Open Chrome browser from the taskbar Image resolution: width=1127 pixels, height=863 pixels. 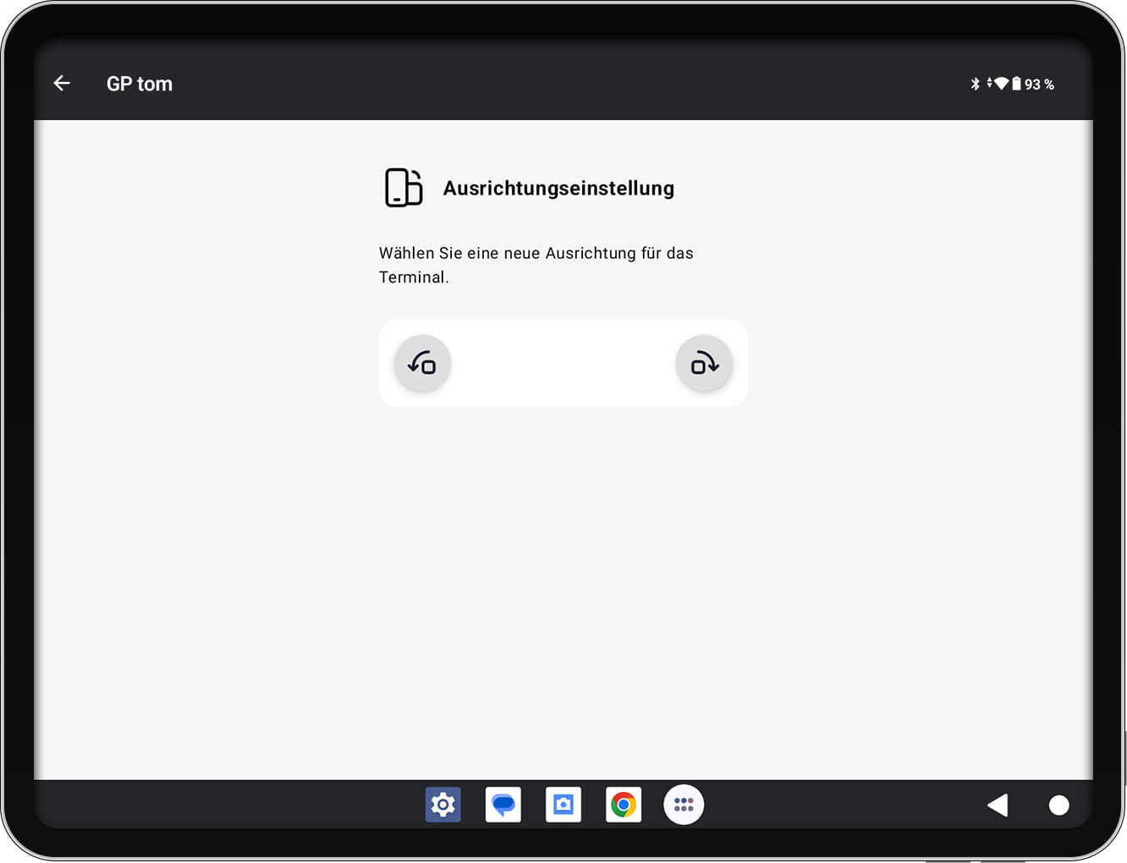coord(624,805)
